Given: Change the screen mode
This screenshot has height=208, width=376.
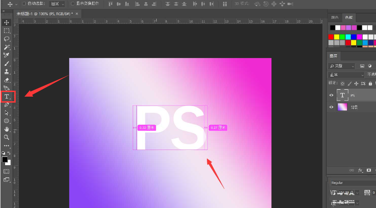Looking at the screenshot, I should 6,180.
